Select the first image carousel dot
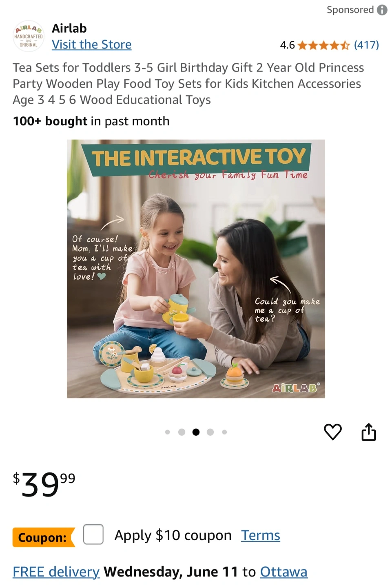Screen dimensions: 392x588 coord(167,432)
